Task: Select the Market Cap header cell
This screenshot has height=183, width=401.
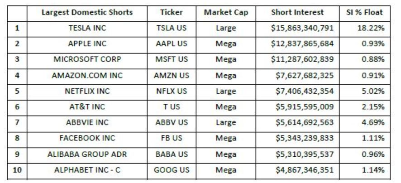Action: coord(226,13)
